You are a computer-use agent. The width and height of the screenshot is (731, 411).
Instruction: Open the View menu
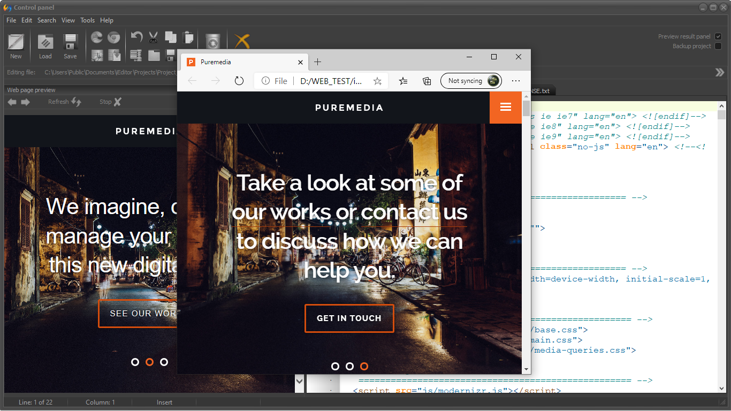(68, 20)
